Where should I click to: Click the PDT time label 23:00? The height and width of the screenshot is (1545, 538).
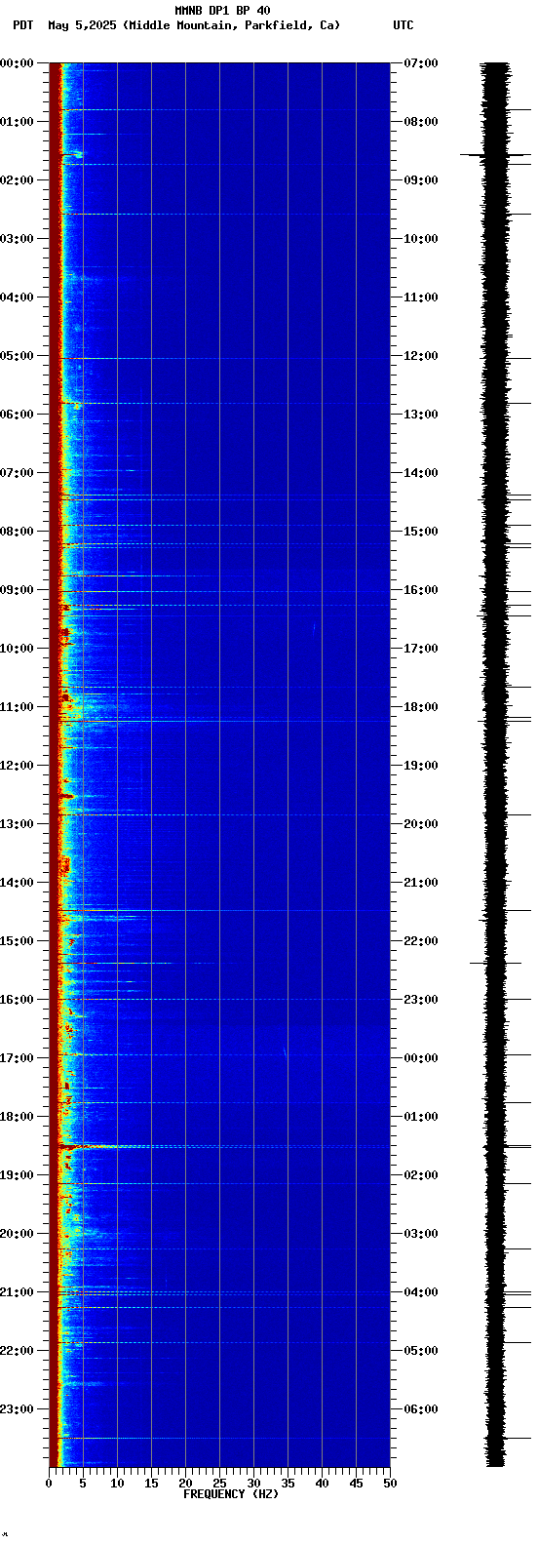point(17,1409)
